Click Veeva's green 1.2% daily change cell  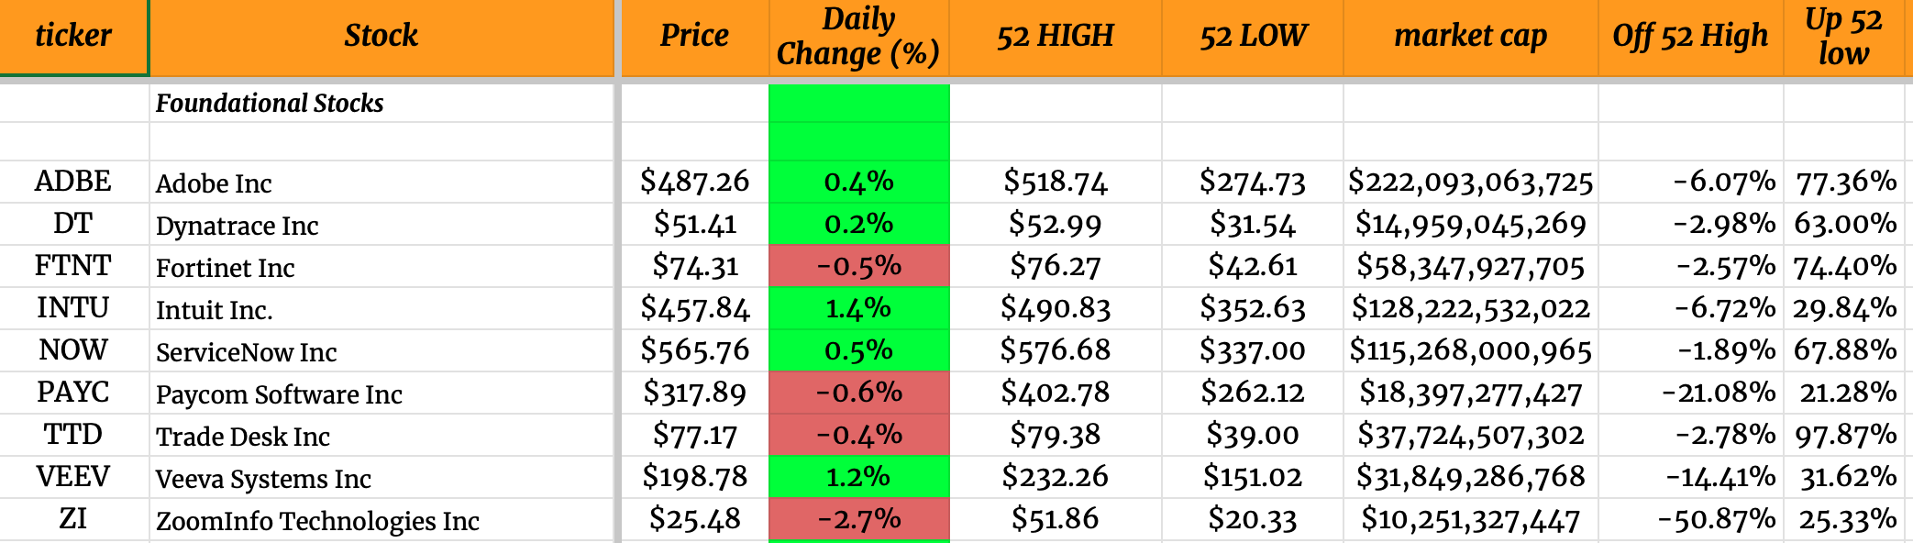click(x=858, y=477)
